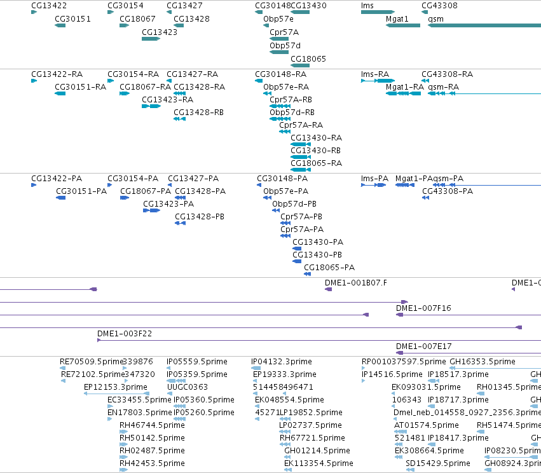Select the CG18065 gene label
The height and width of the screenshot is (473, 541).
(308, 59)
